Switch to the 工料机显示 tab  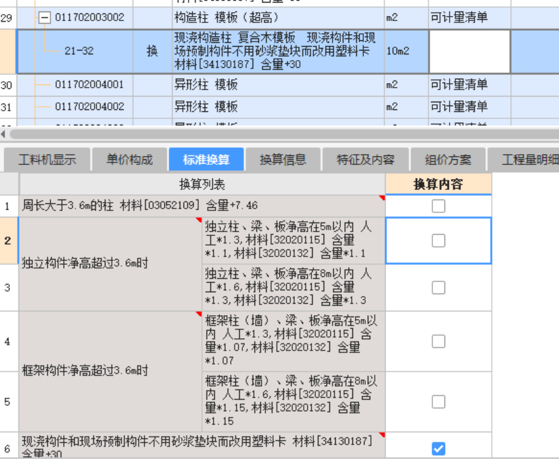46,159
